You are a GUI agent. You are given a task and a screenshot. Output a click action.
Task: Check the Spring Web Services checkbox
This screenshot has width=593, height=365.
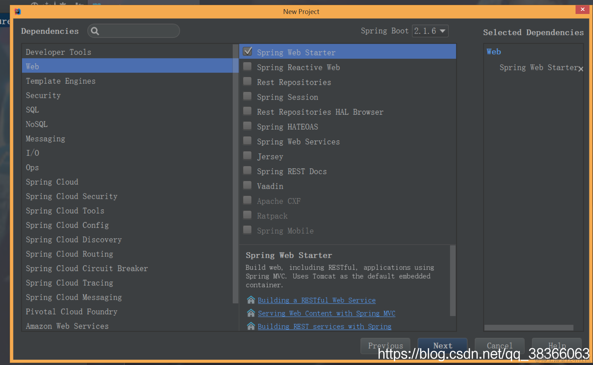(x=247, y=141)
